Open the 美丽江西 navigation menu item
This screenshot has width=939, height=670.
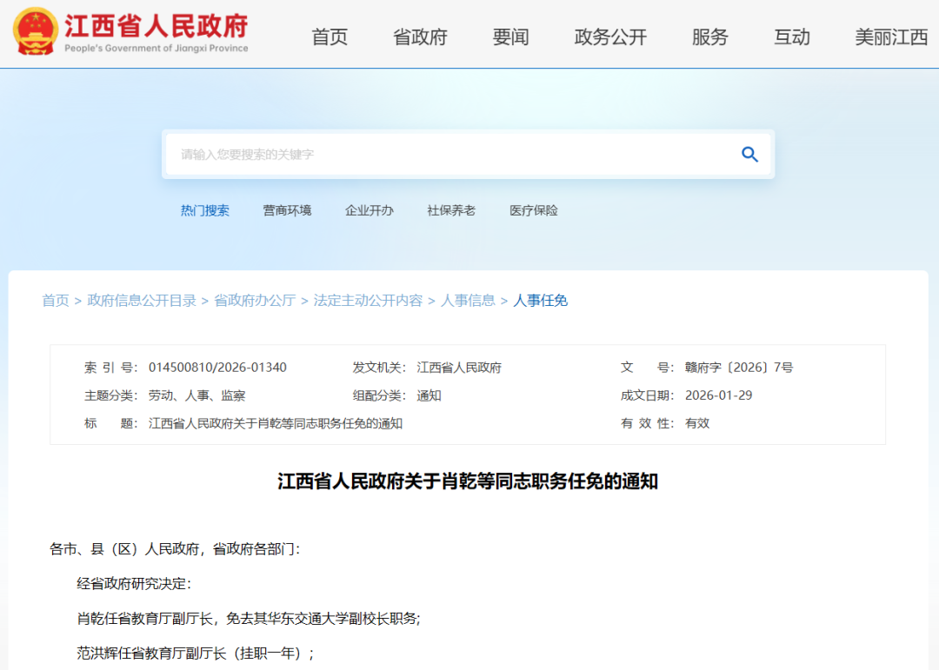pos(891,37)
